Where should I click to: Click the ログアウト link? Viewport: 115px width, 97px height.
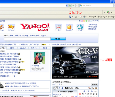coord(57,84)
